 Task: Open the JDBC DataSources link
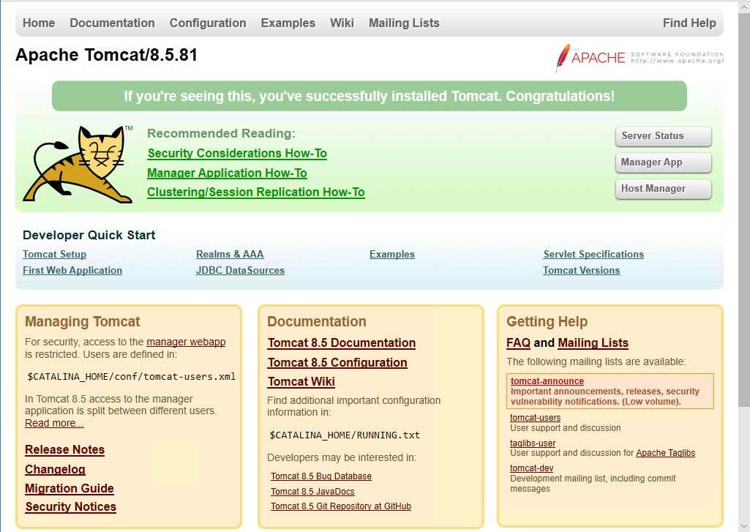(240, 270)
